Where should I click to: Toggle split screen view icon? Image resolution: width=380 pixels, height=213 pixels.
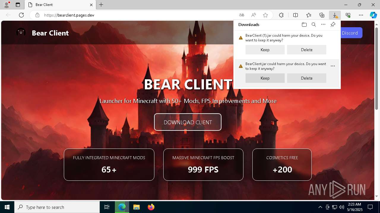point(296,15)
